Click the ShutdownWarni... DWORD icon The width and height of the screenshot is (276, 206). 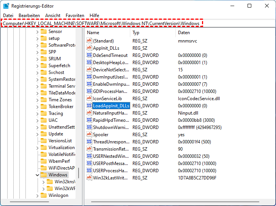[89, 127]
